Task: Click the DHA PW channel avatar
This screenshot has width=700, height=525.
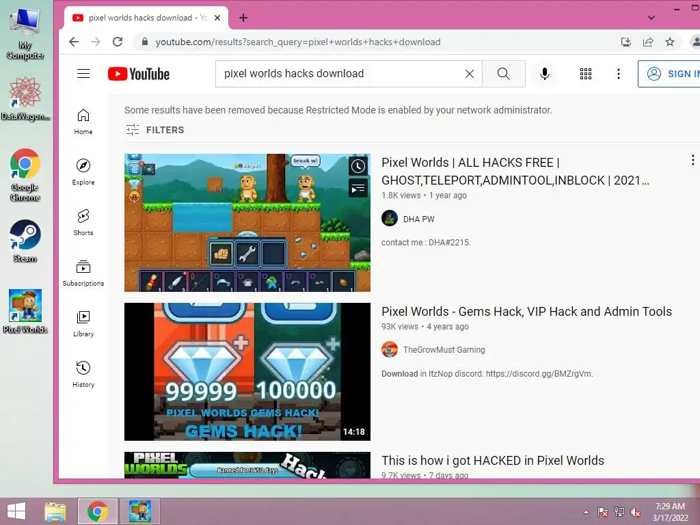Action: [390, 218]
